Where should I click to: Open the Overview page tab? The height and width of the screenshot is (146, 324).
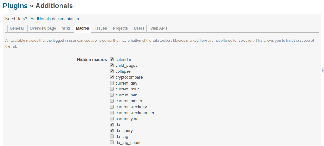pyautogui.click(x=43, y=28)
